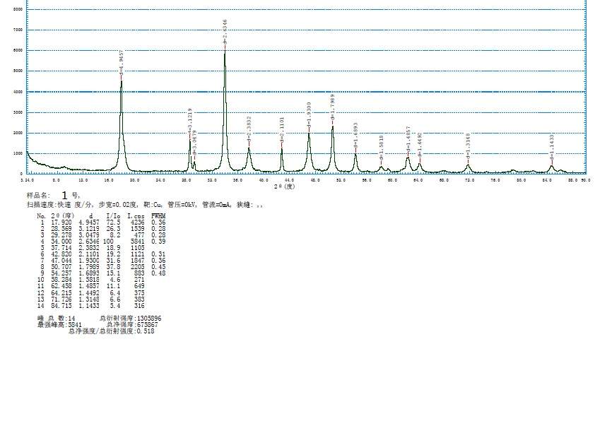The height and width of the screenshot is (445, 607).
Task: Click the 'No.' table column header
Action: click(x=42, y=216)
